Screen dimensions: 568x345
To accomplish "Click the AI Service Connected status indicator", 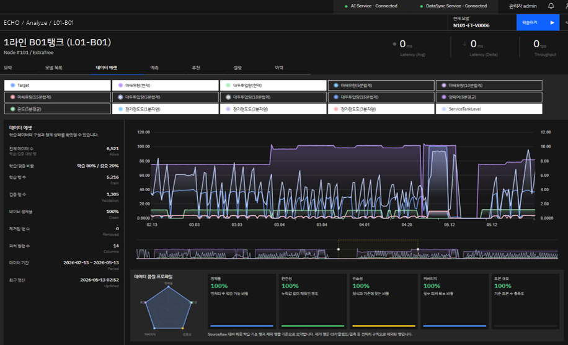I will (371, 6).
